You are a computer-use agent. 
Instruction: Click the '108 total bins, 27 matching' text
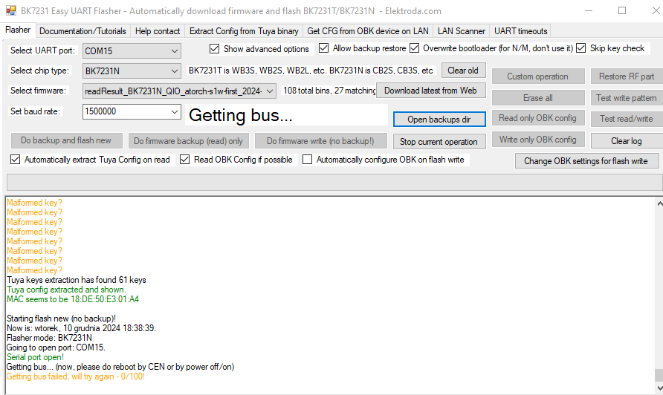pyautogui.click(x=329, y=91)
